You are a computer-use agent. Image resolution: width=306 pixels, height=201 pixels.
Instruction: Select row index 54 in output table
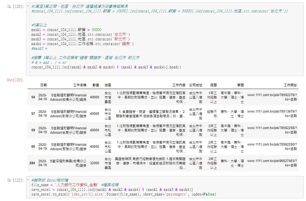(x=33, y=97)
